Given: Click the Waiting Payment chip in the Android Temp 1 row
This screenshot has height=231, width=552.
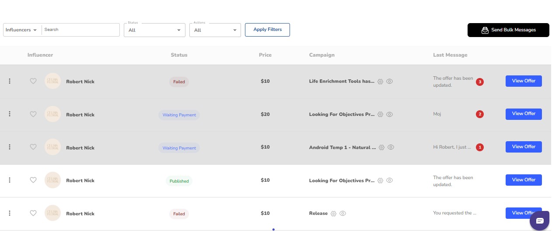Looking at the screenshot, I should click(x=179, y=148).
